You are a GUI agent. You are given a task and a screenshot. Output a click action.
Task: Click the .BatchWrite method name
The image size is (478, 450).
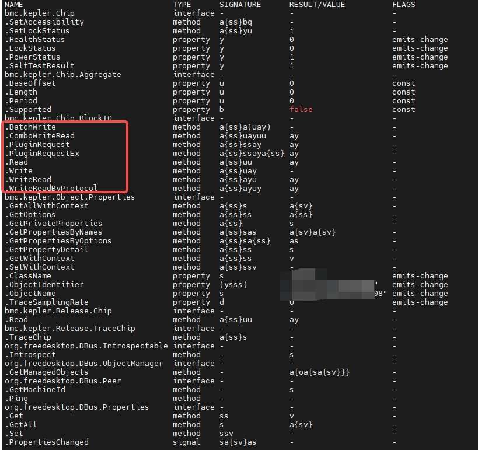30,127
